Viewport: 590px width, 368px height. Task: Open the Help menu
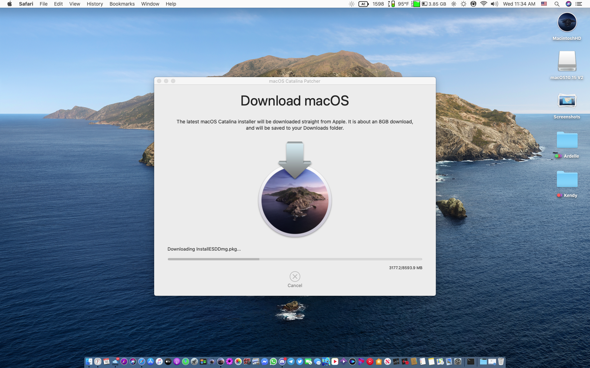pos(171,4)
